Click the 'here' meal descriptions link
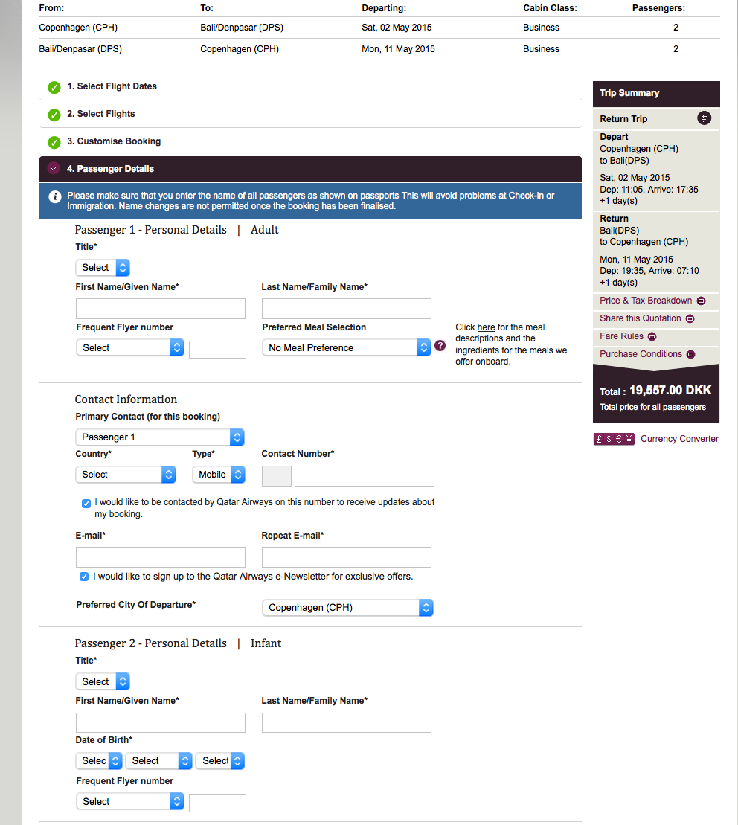738x825 pixels. click(x=486, y=327)
